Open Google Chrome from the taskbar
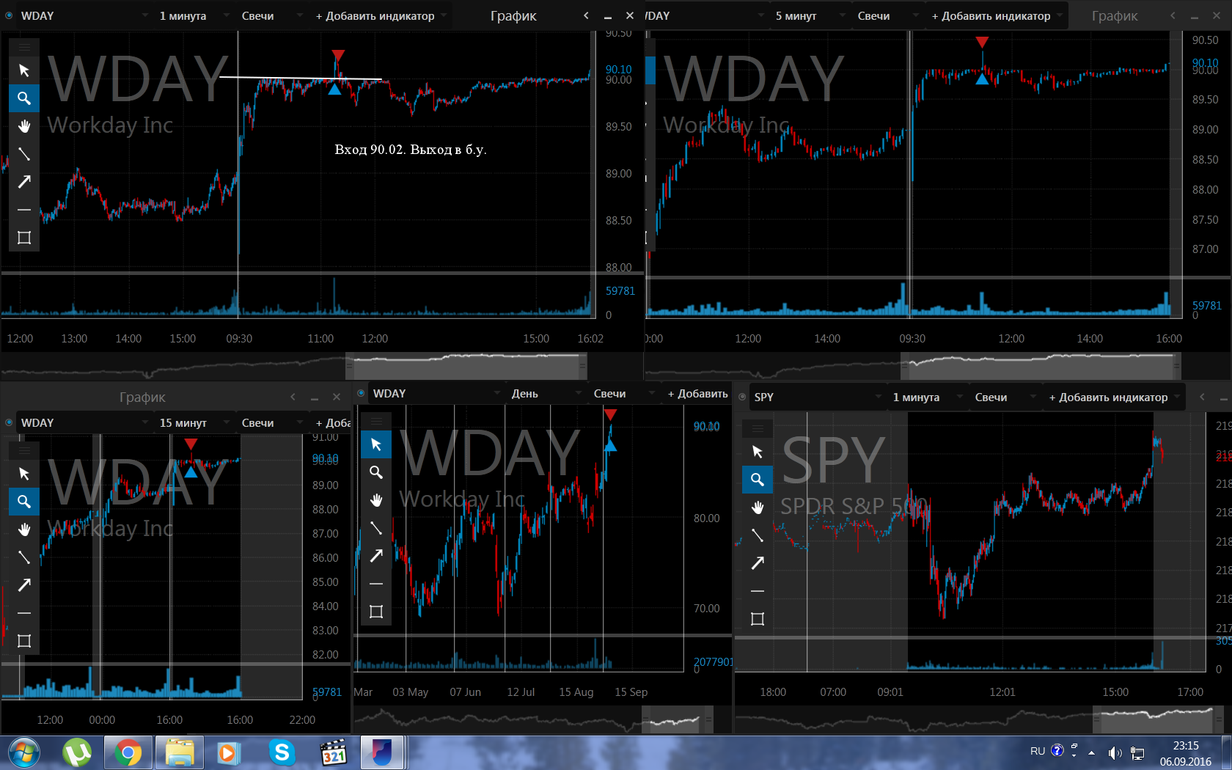Image resolution: width=1232 pixels, height=770 pixels. pyautogui.click(x=128, y=752)
